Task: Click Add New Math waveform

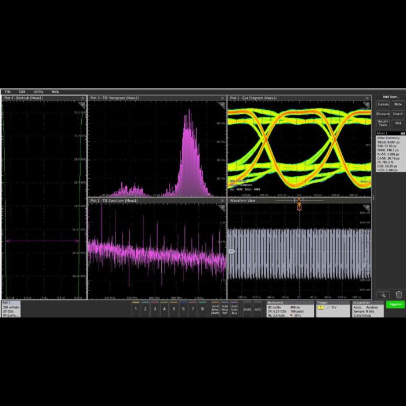Action: tap(215, 309)
